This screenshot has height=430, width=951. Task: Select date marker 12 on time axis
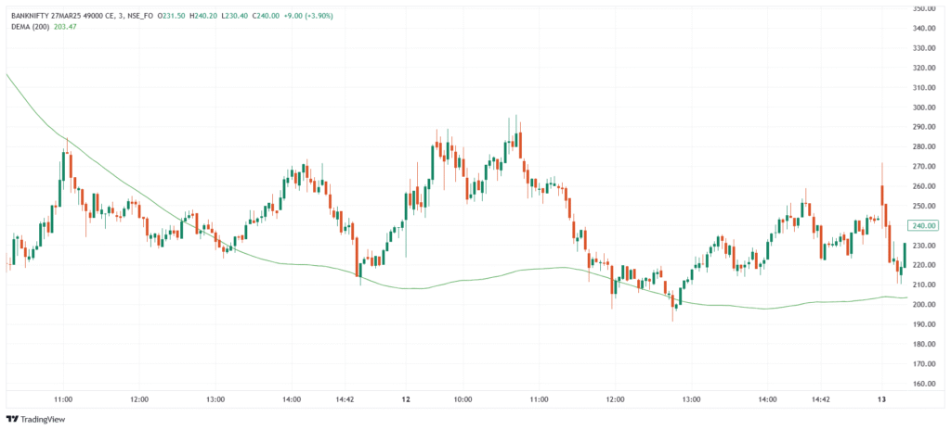tap(406, 399)
